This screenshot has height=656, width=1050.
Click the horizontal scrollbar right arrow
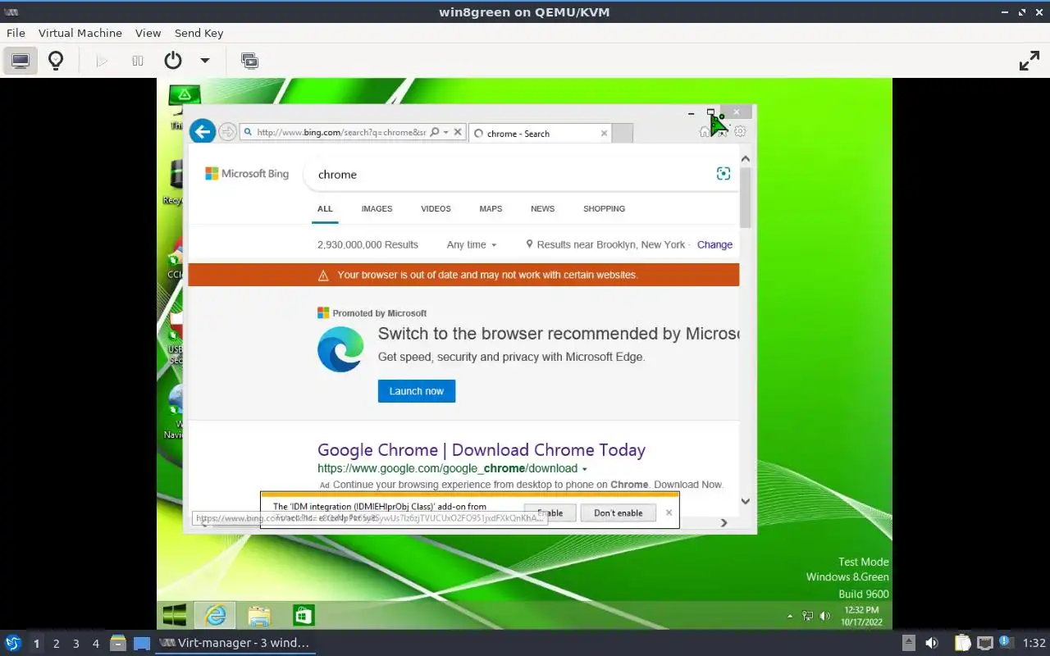(x=724, y=522)
